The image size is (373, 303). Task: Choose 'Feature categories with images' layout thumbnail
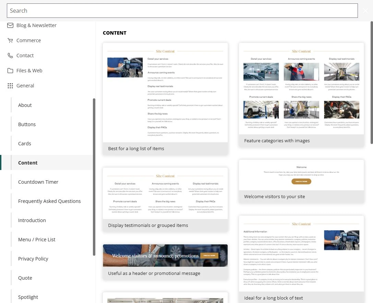pyautogui.click(x=301, y=89)
